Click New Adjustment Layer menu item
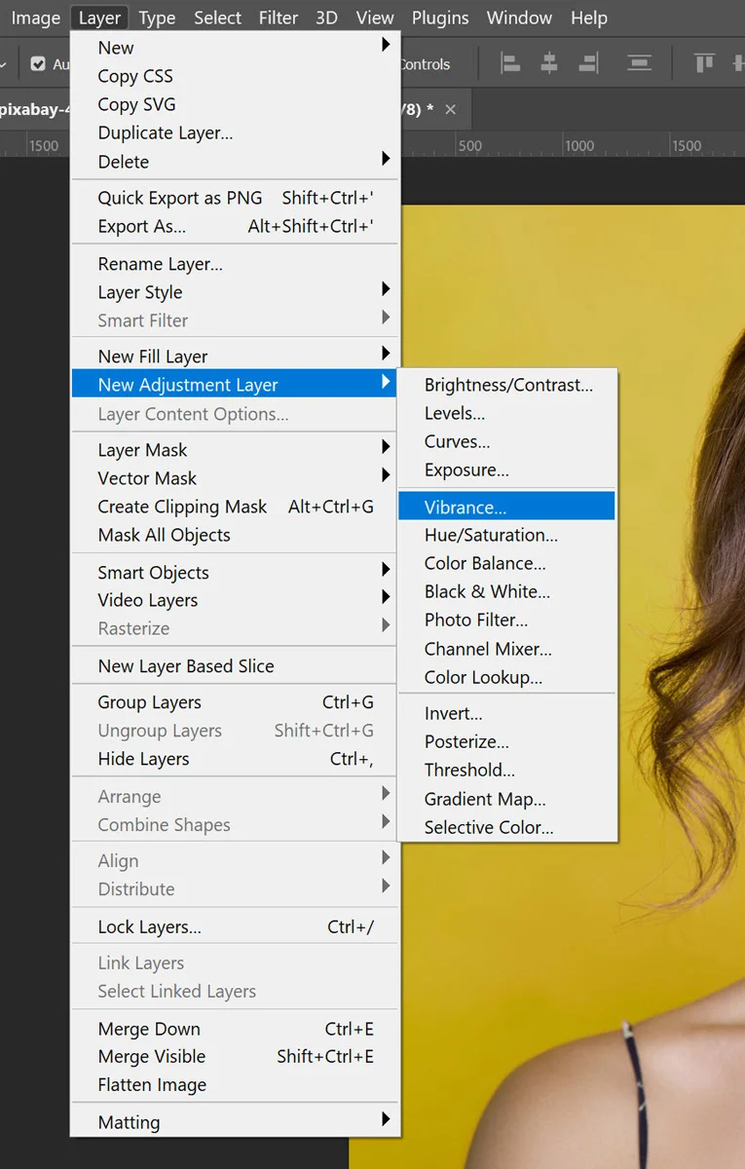The width and height of the screenshot is (745, 1169). pyautogui.click(x=235, y=385)
